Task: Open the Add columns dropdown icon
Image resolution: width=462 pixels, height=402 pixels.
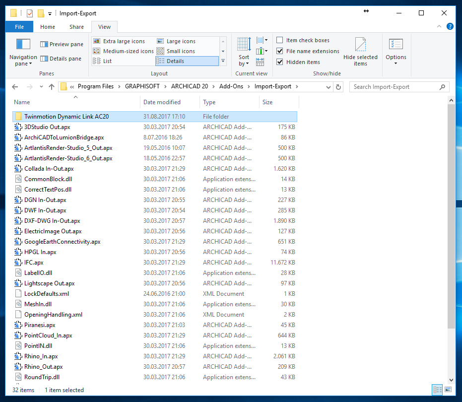Action: coord(262,51)
